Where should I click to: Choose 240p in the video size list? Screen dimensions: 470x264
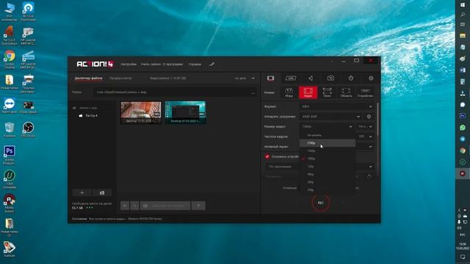tap(328, 190)
